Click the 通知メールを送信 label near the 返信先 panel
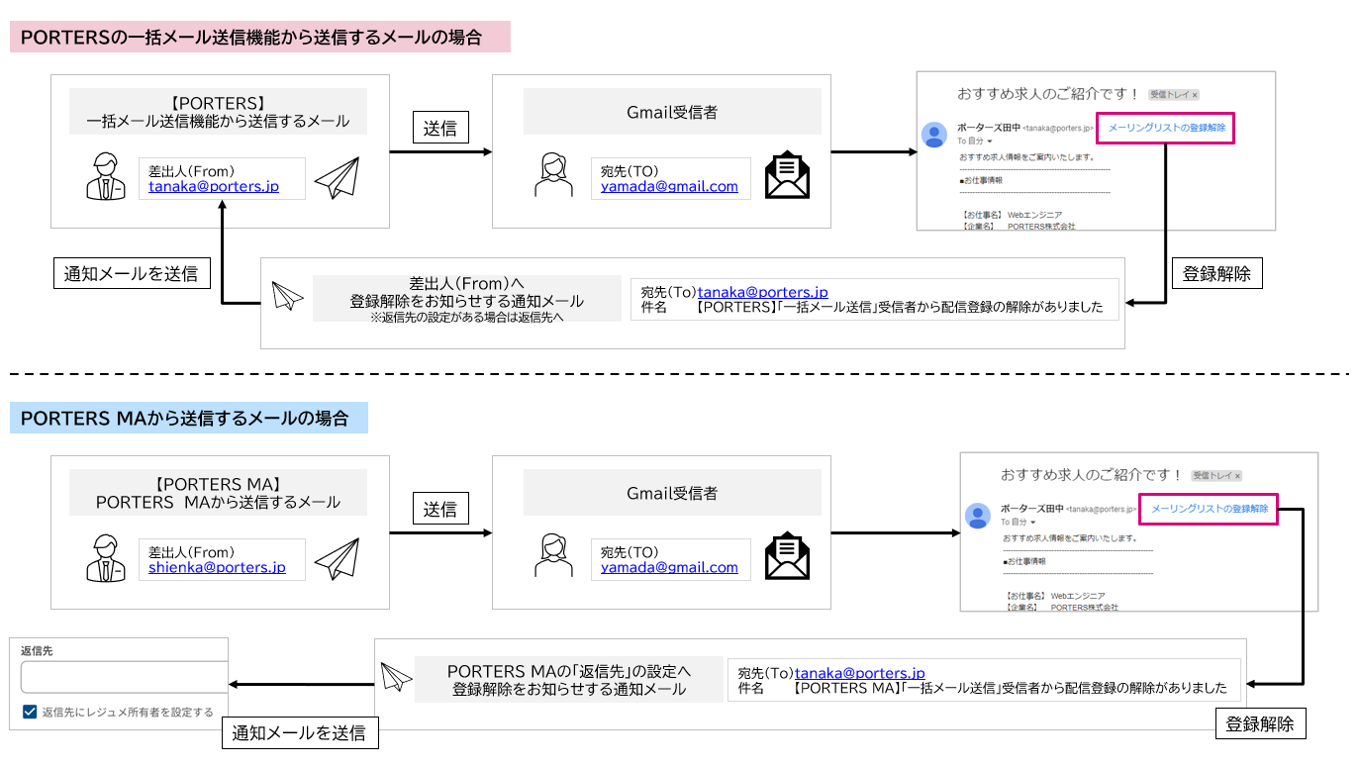This screenshot has width=1358, height=767. pos(299,733)
